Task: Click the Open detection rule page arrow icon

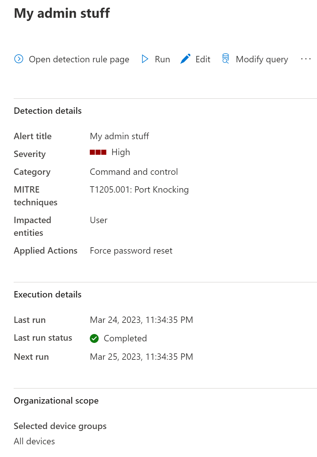Action: 19,59
